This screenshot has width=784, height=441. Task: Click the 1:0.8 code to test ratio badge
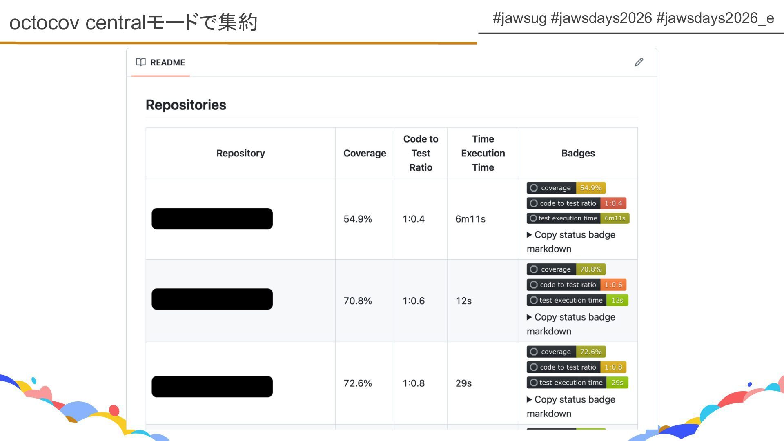[576, 367]
